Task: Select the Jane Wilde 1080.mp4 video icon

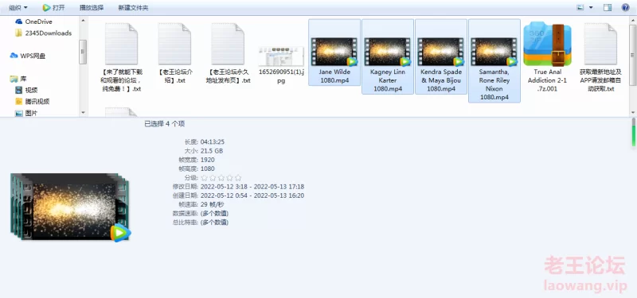Action: coord(334,52)
